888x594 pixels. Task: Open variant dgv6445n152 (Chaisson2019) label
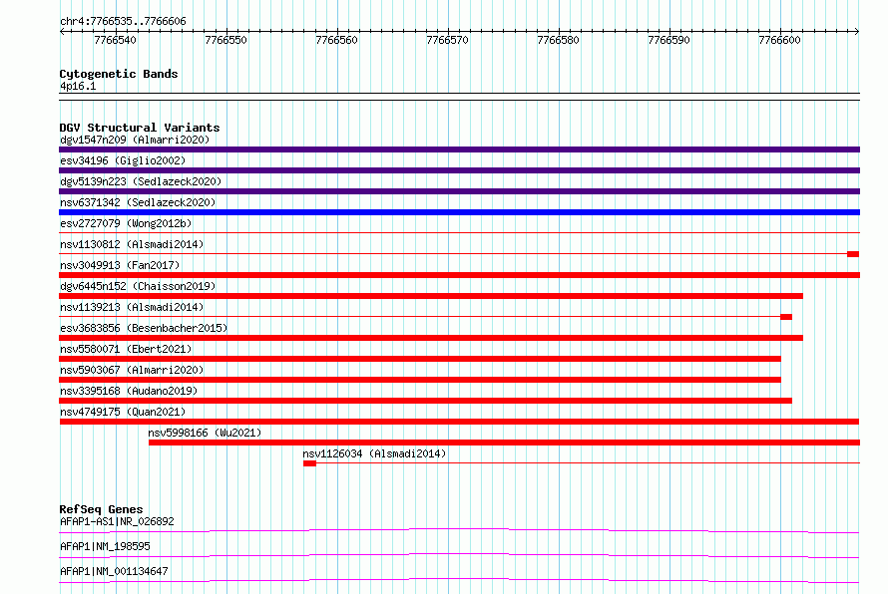(x=138, y=286)
